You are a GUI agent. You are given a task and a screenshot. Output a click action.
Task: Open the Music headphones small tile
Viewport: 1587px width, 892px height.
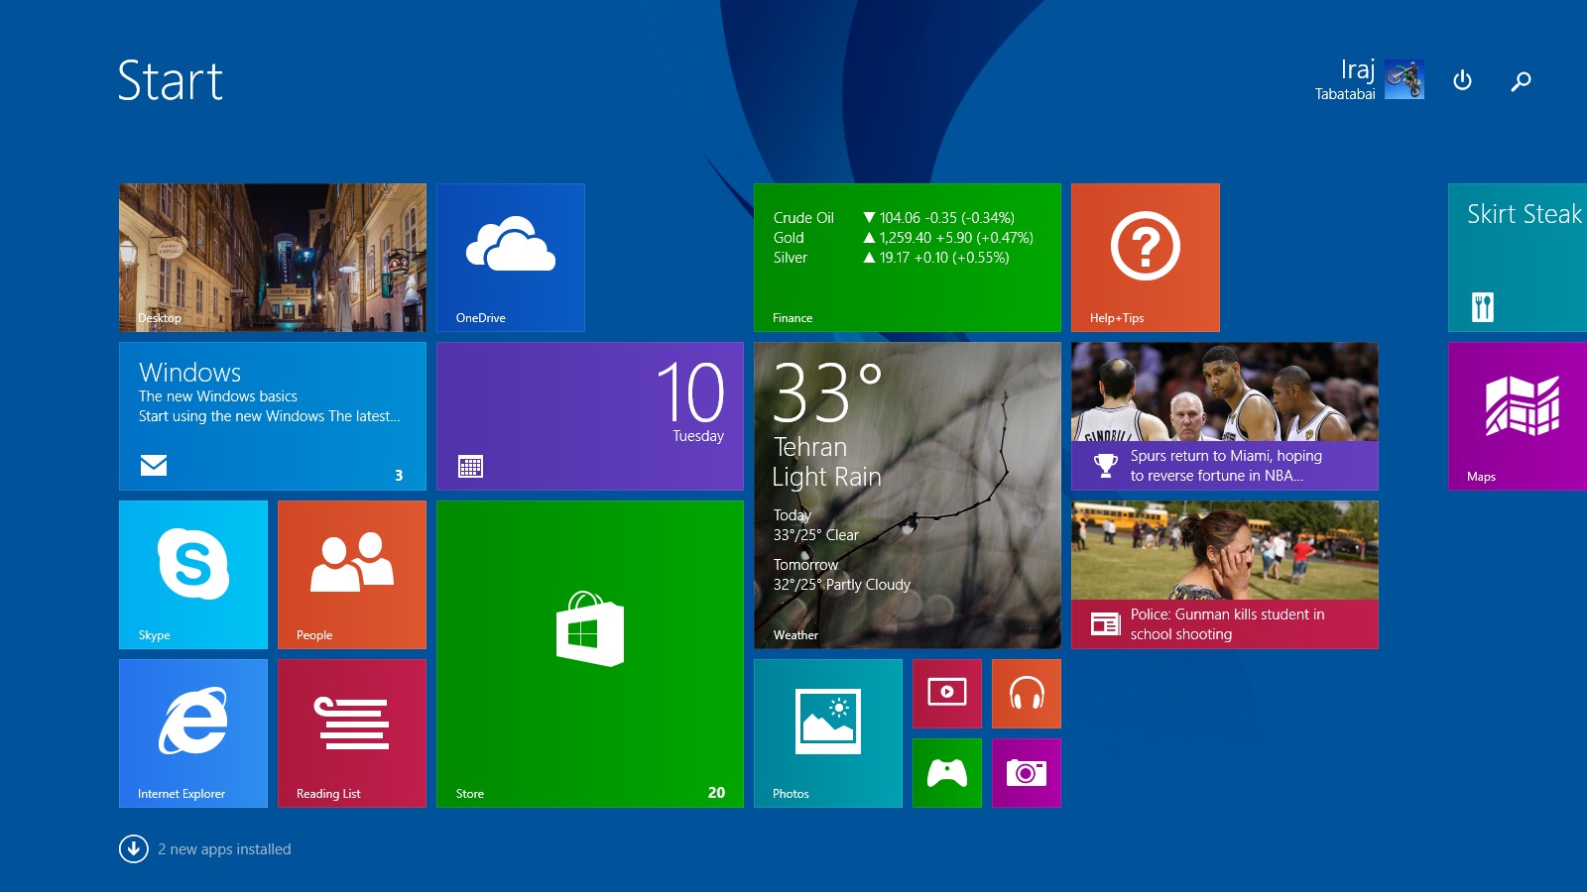pyautogui.click(x=1027, y=694)
